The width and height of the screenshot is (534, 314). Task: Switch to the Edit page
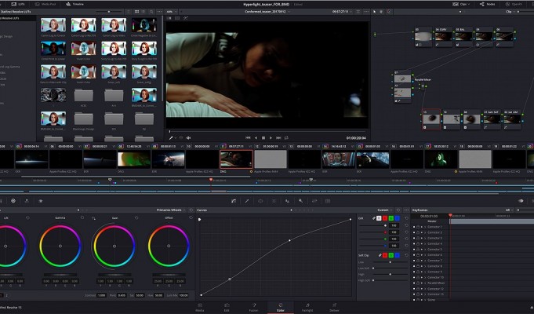point(227,307)
